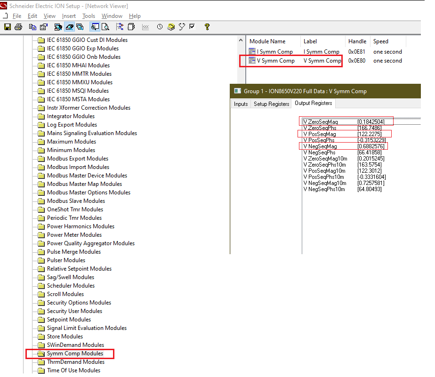
Task: Select the Time Of Use Modules folder
Action: tap(73, 370)
